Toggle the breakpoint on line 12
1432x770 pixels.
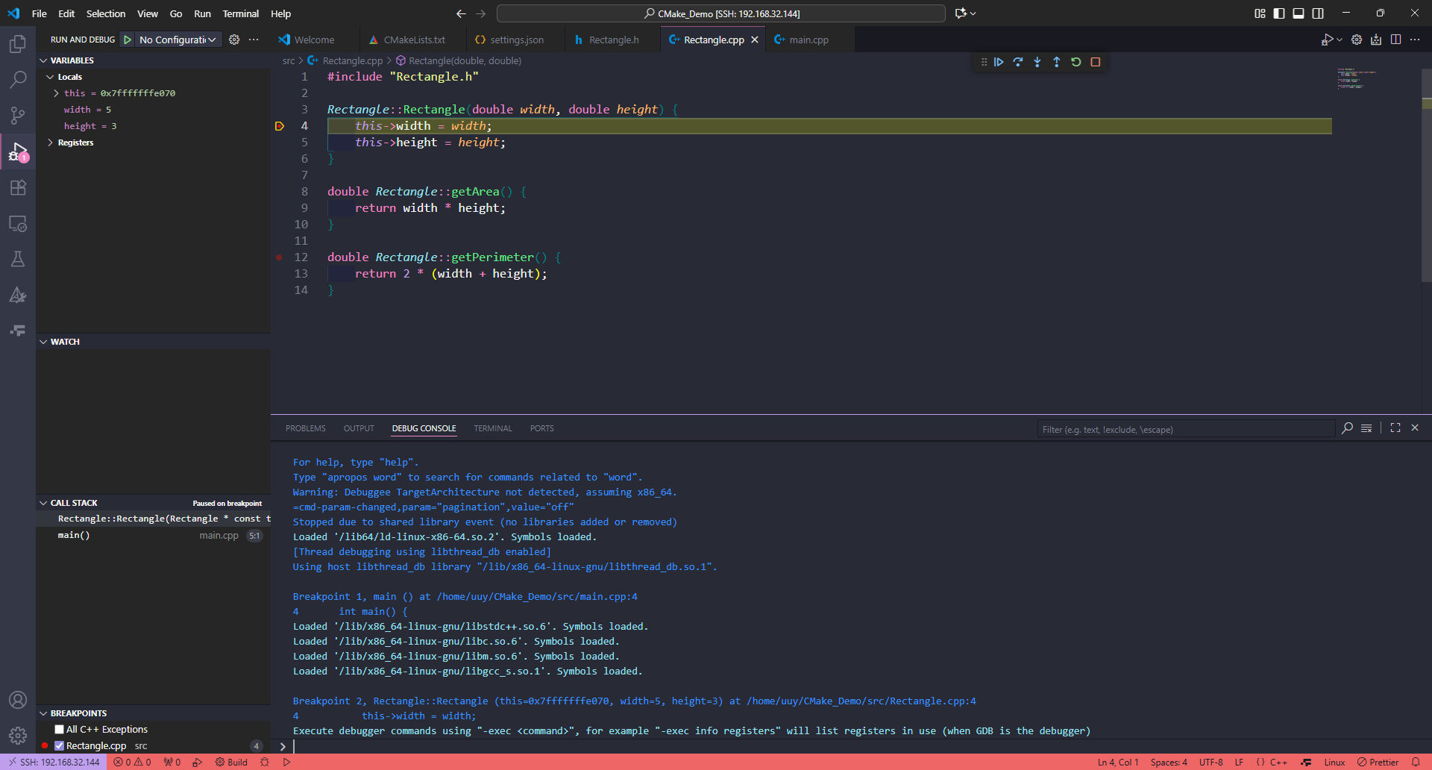[x=280, y=257]
